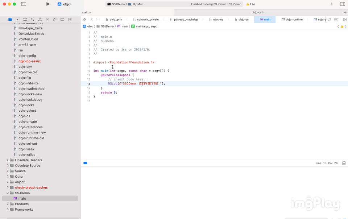Toggle the debug area hide button
The width and height of the screenshot is (348, 219).
[344, 163]
